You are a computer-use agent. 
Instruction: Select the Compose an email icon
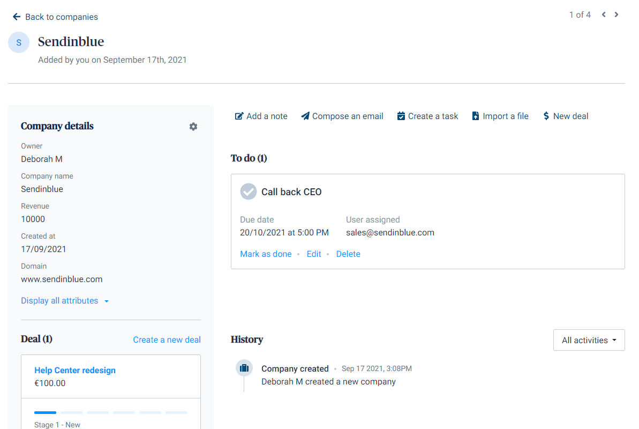pyautogui.click(x=305, y=116)
